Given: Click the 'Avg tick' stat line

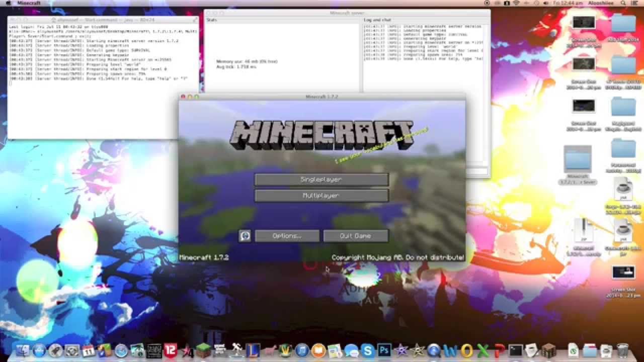Looking at the screenshot, I should pyautogui.click(x=236, y=66).
